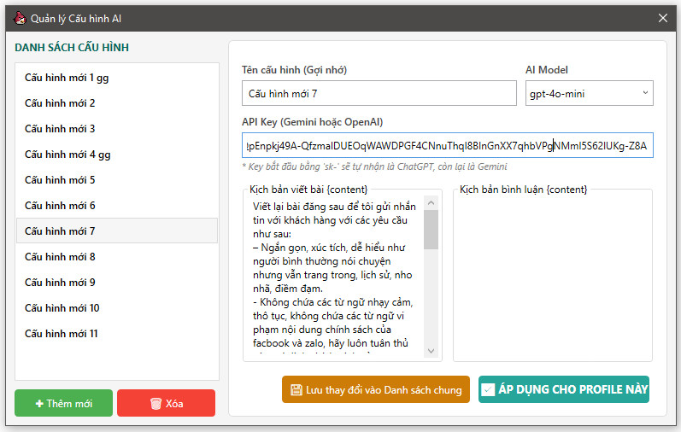Select Cấu hình mới 8 in list
Image resolution: width=681 pixels, height=432 pixels.
coord(60,257)
